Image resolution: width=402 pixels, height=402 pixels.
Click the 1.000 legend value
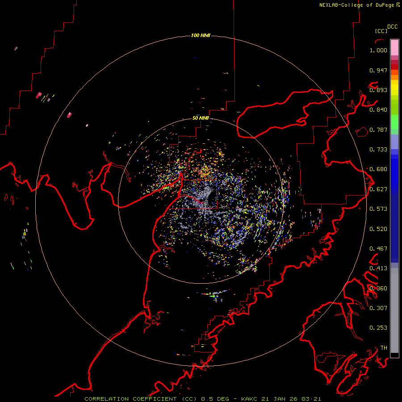[378, 50]
